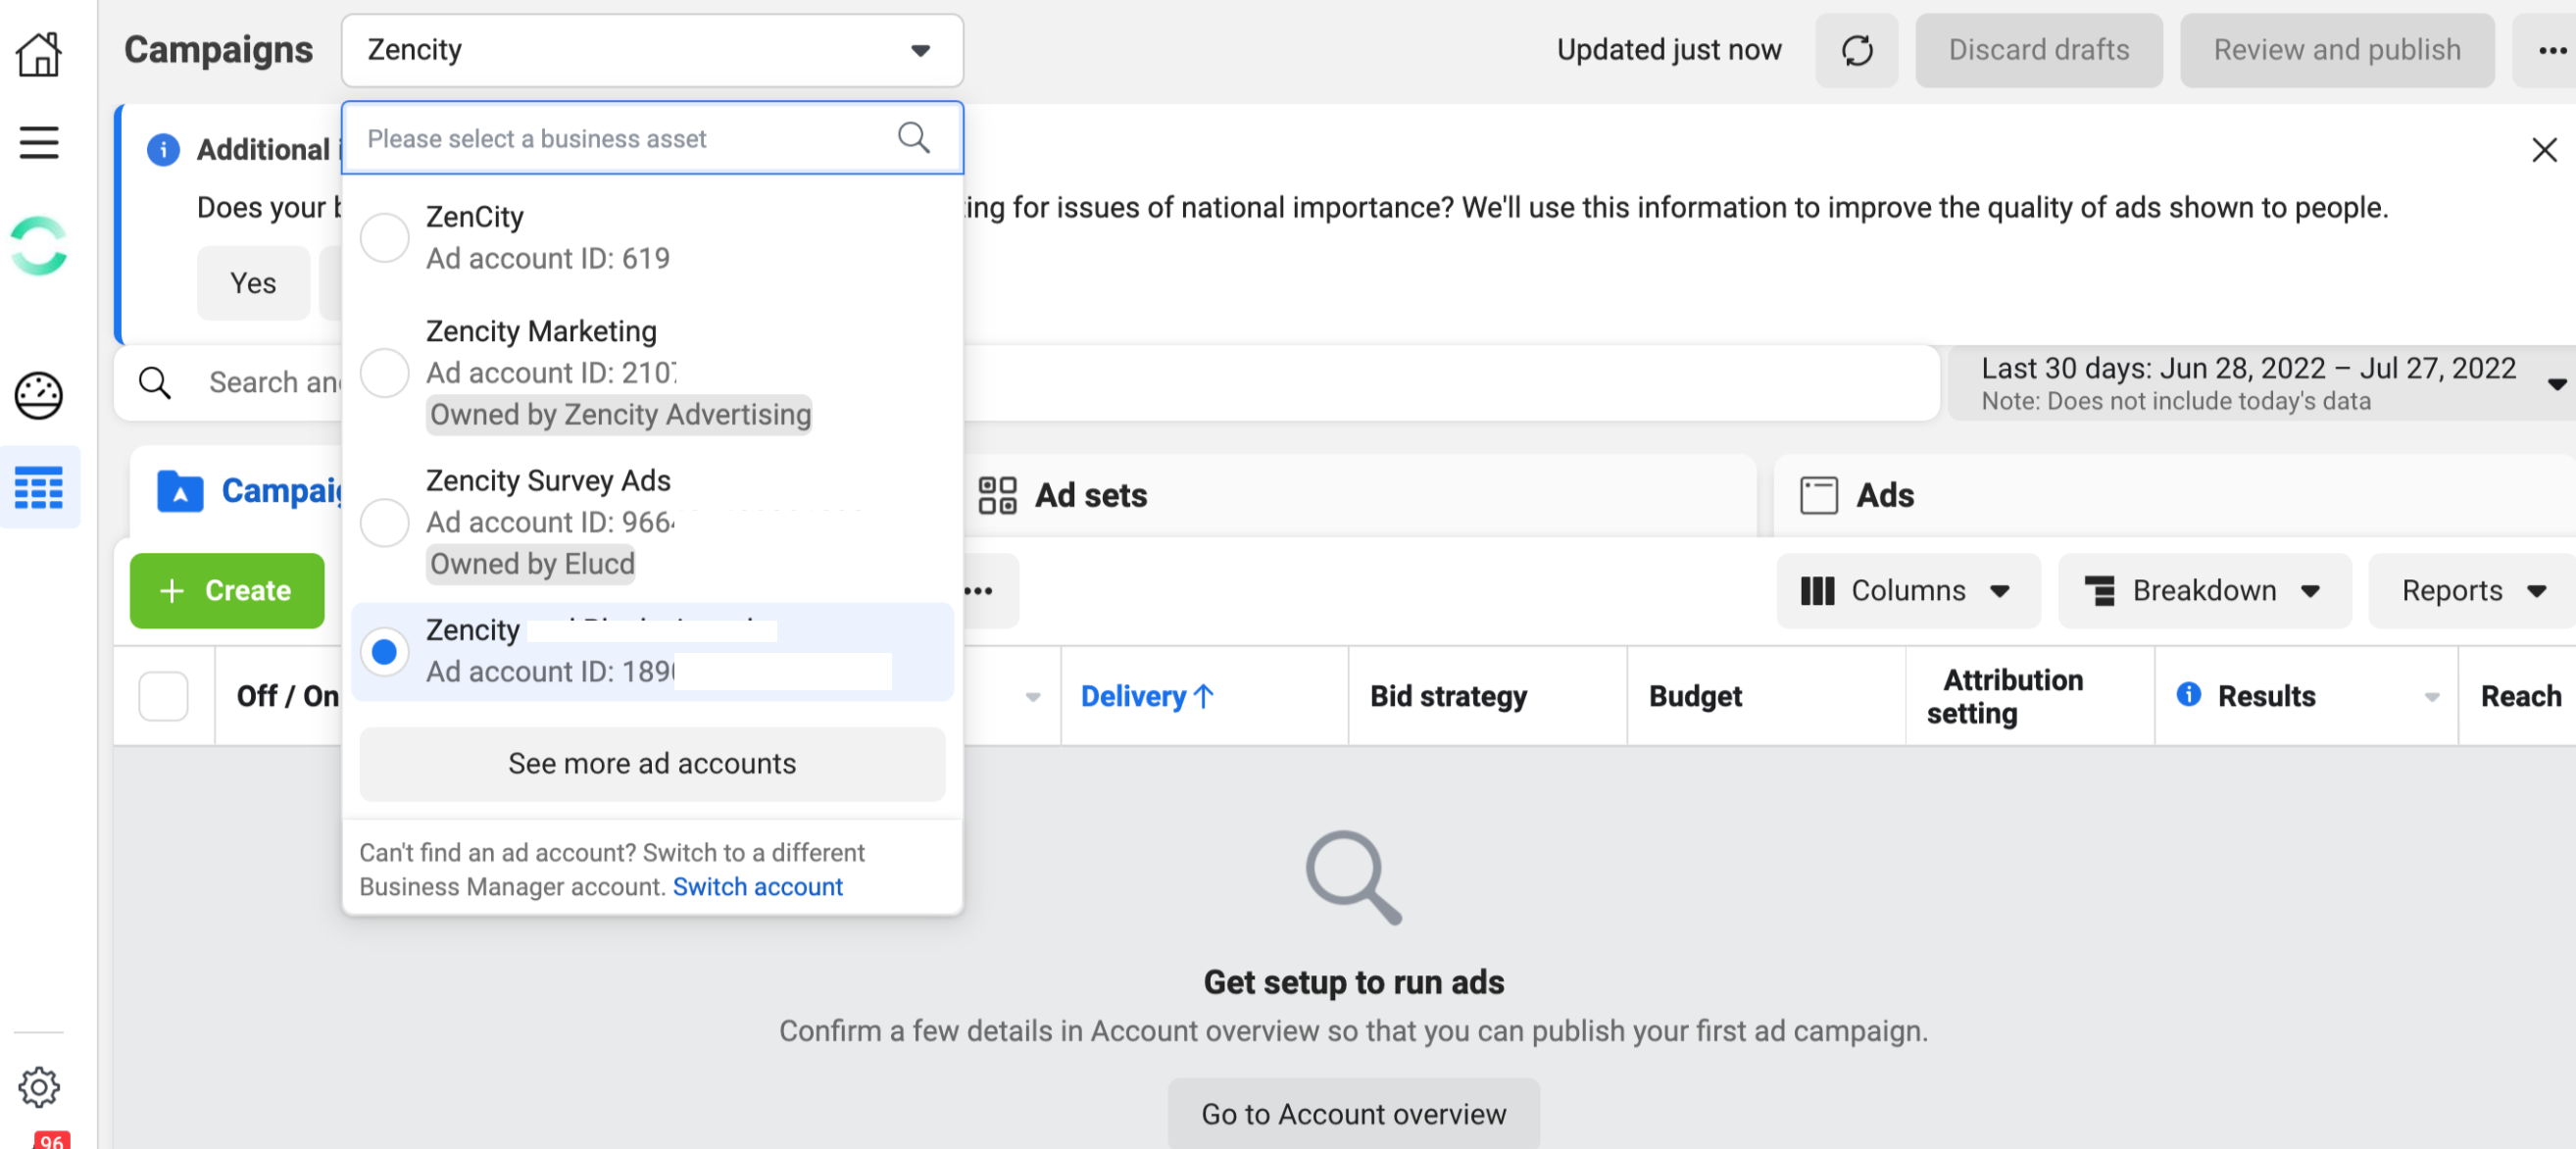Click the Ads tab window icon

point(1818,495)
